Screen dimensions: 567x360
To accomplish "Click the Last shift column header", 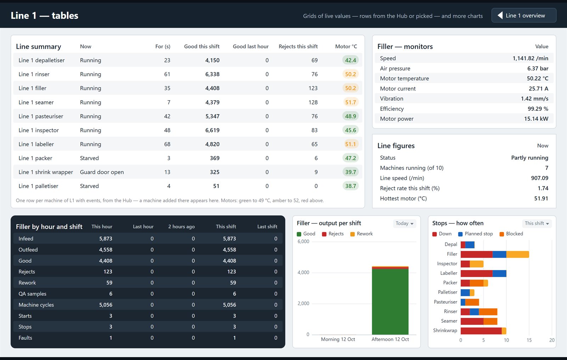I will (x=267, y=227).
